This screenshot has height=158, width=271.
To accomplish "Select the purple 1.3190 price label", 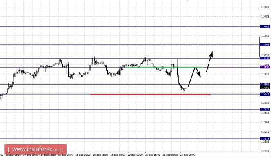I will pos(265,67).
